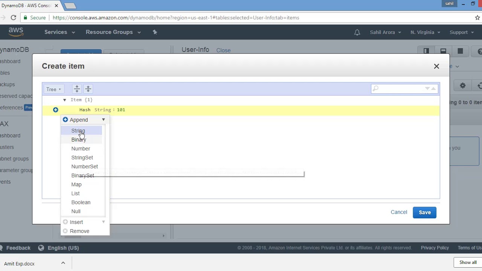Open the Append submenu arrow
The height and width of the screenshot is (271, 482).
[x=104, y=120]
